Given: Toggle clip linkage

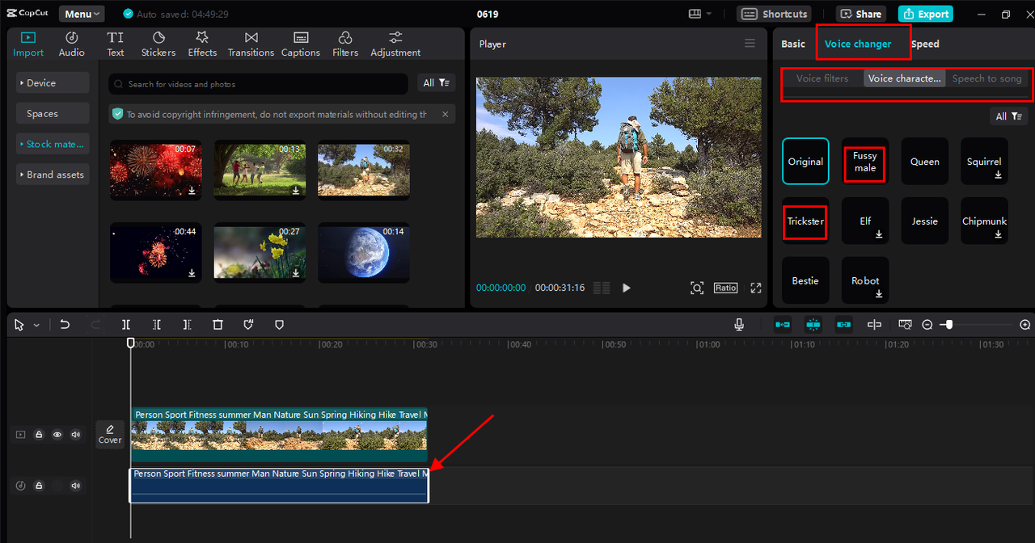Looking at the screenshot, I should pos(844,324).
